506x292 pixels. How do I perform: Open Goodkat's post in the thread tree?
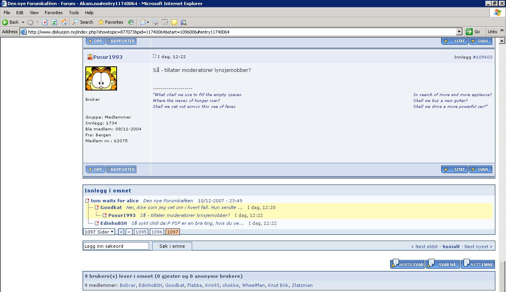[x=111, y=207]
